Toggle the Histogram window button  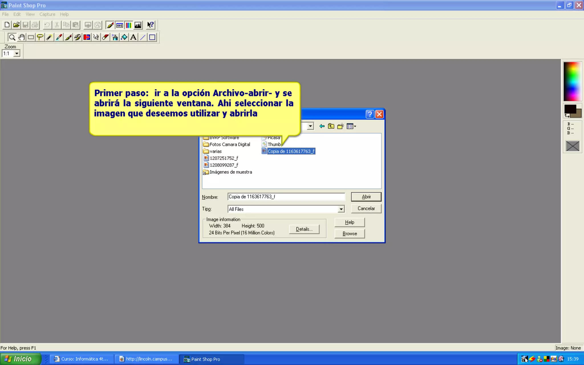click(138, 25)
